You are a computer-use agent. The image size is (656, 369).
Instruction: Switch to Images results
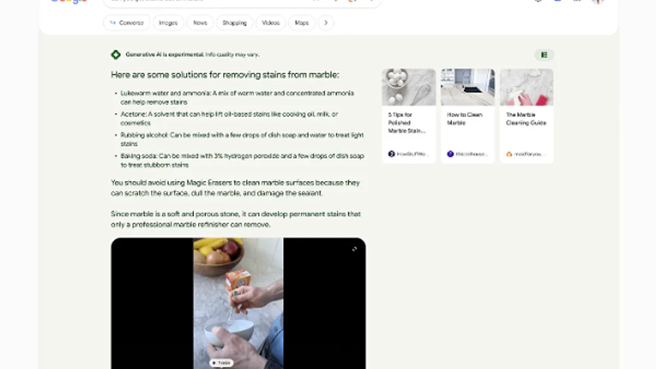(168, 23)
